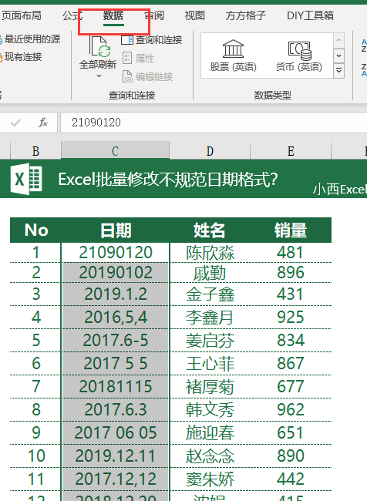
Task: Expand the 全部刷新 dropdown arrow
Action: click(99, 76)
